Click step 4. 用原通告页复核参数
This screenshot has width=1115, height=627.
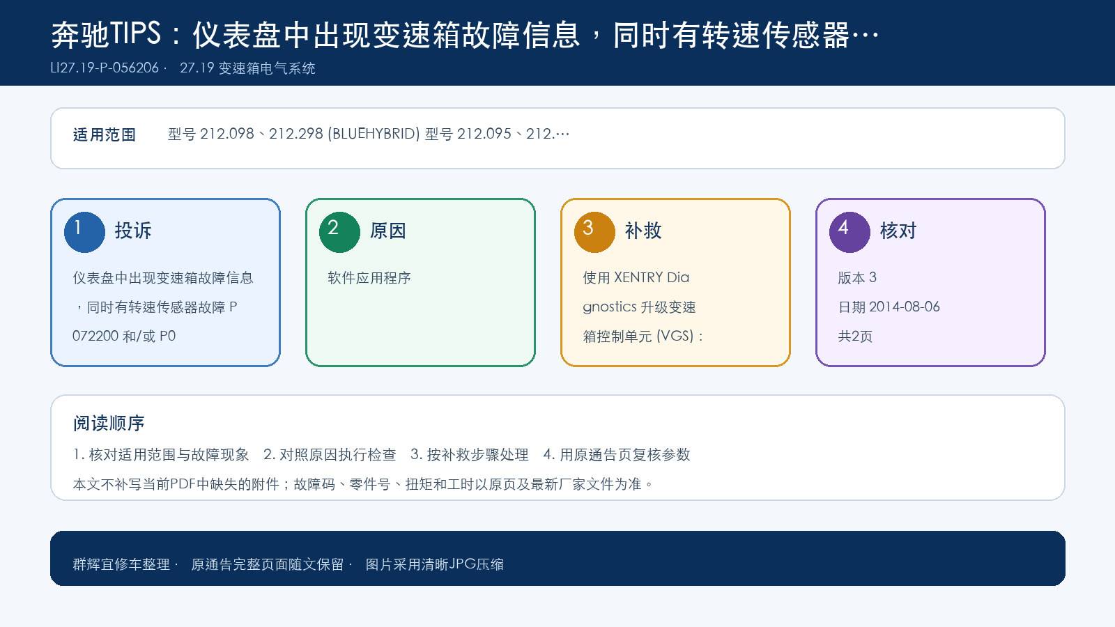click(617, 455)
